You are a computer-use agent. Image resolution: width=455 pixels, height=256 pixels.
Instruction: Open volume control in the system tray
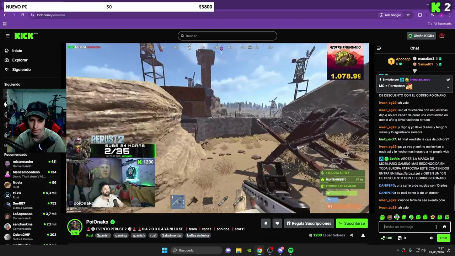point(423,250)
